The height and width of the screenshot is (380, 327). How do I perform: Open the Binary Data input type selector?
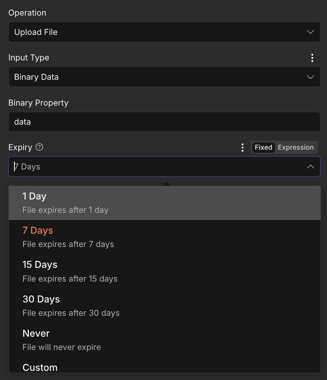tap(152, 77)
